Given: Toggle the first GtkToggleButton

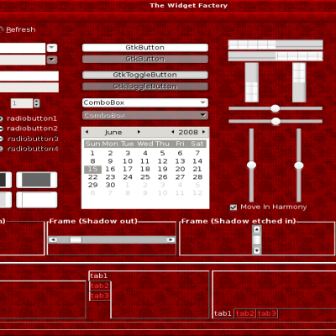Looking at the screenshot, I should coord(145,75).
